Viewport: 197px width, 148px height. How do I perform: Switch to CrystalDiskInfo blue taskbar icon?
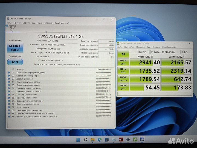pos(142,140)
